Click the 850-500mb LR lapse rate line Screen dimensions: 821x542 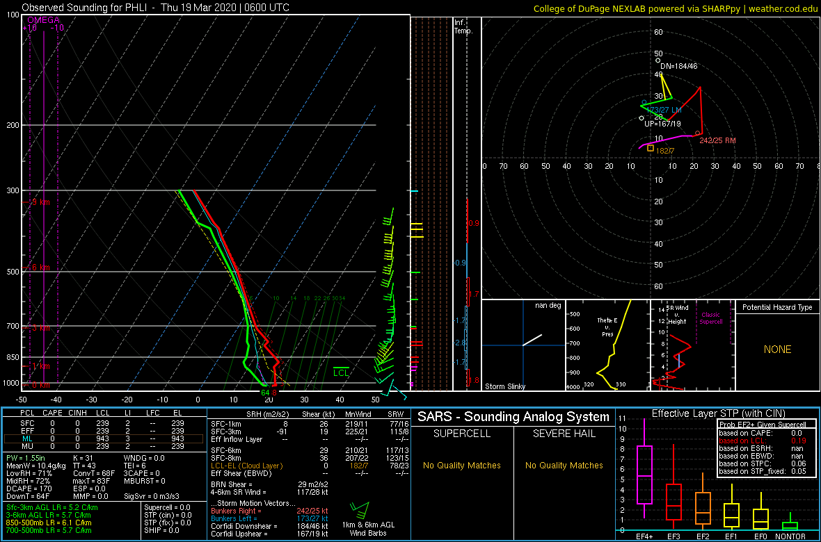[x=49, y=523]
